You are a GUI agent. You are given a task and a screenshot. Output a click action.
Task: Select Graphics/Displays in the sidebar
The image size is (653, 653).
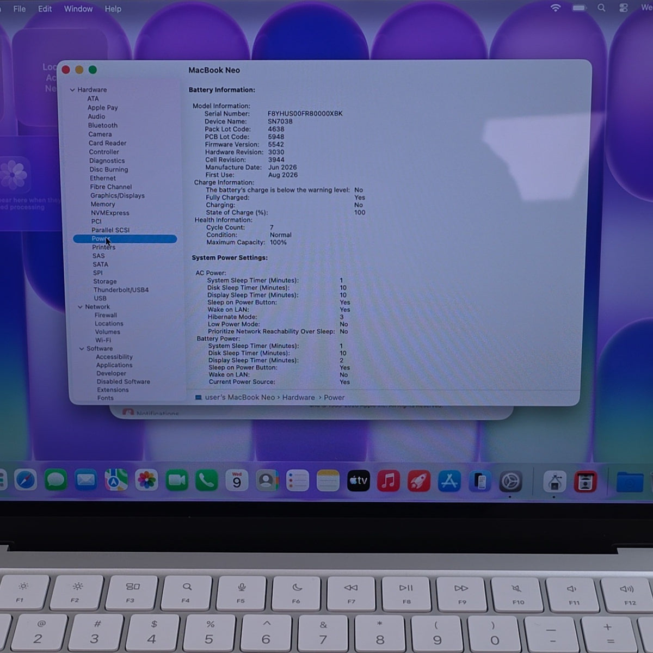(118, 195)
